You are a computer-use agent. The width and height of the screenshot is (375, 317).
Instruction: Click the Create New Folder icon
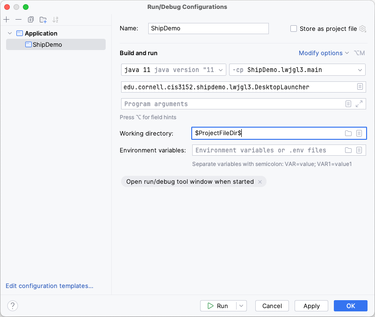click(43, 20)
